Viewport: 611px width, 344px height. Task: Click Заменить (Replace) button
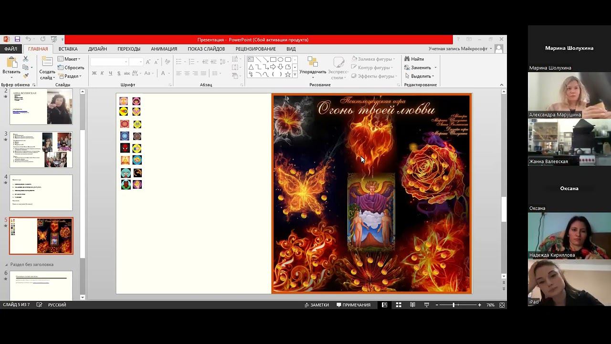tap(420, 68)
